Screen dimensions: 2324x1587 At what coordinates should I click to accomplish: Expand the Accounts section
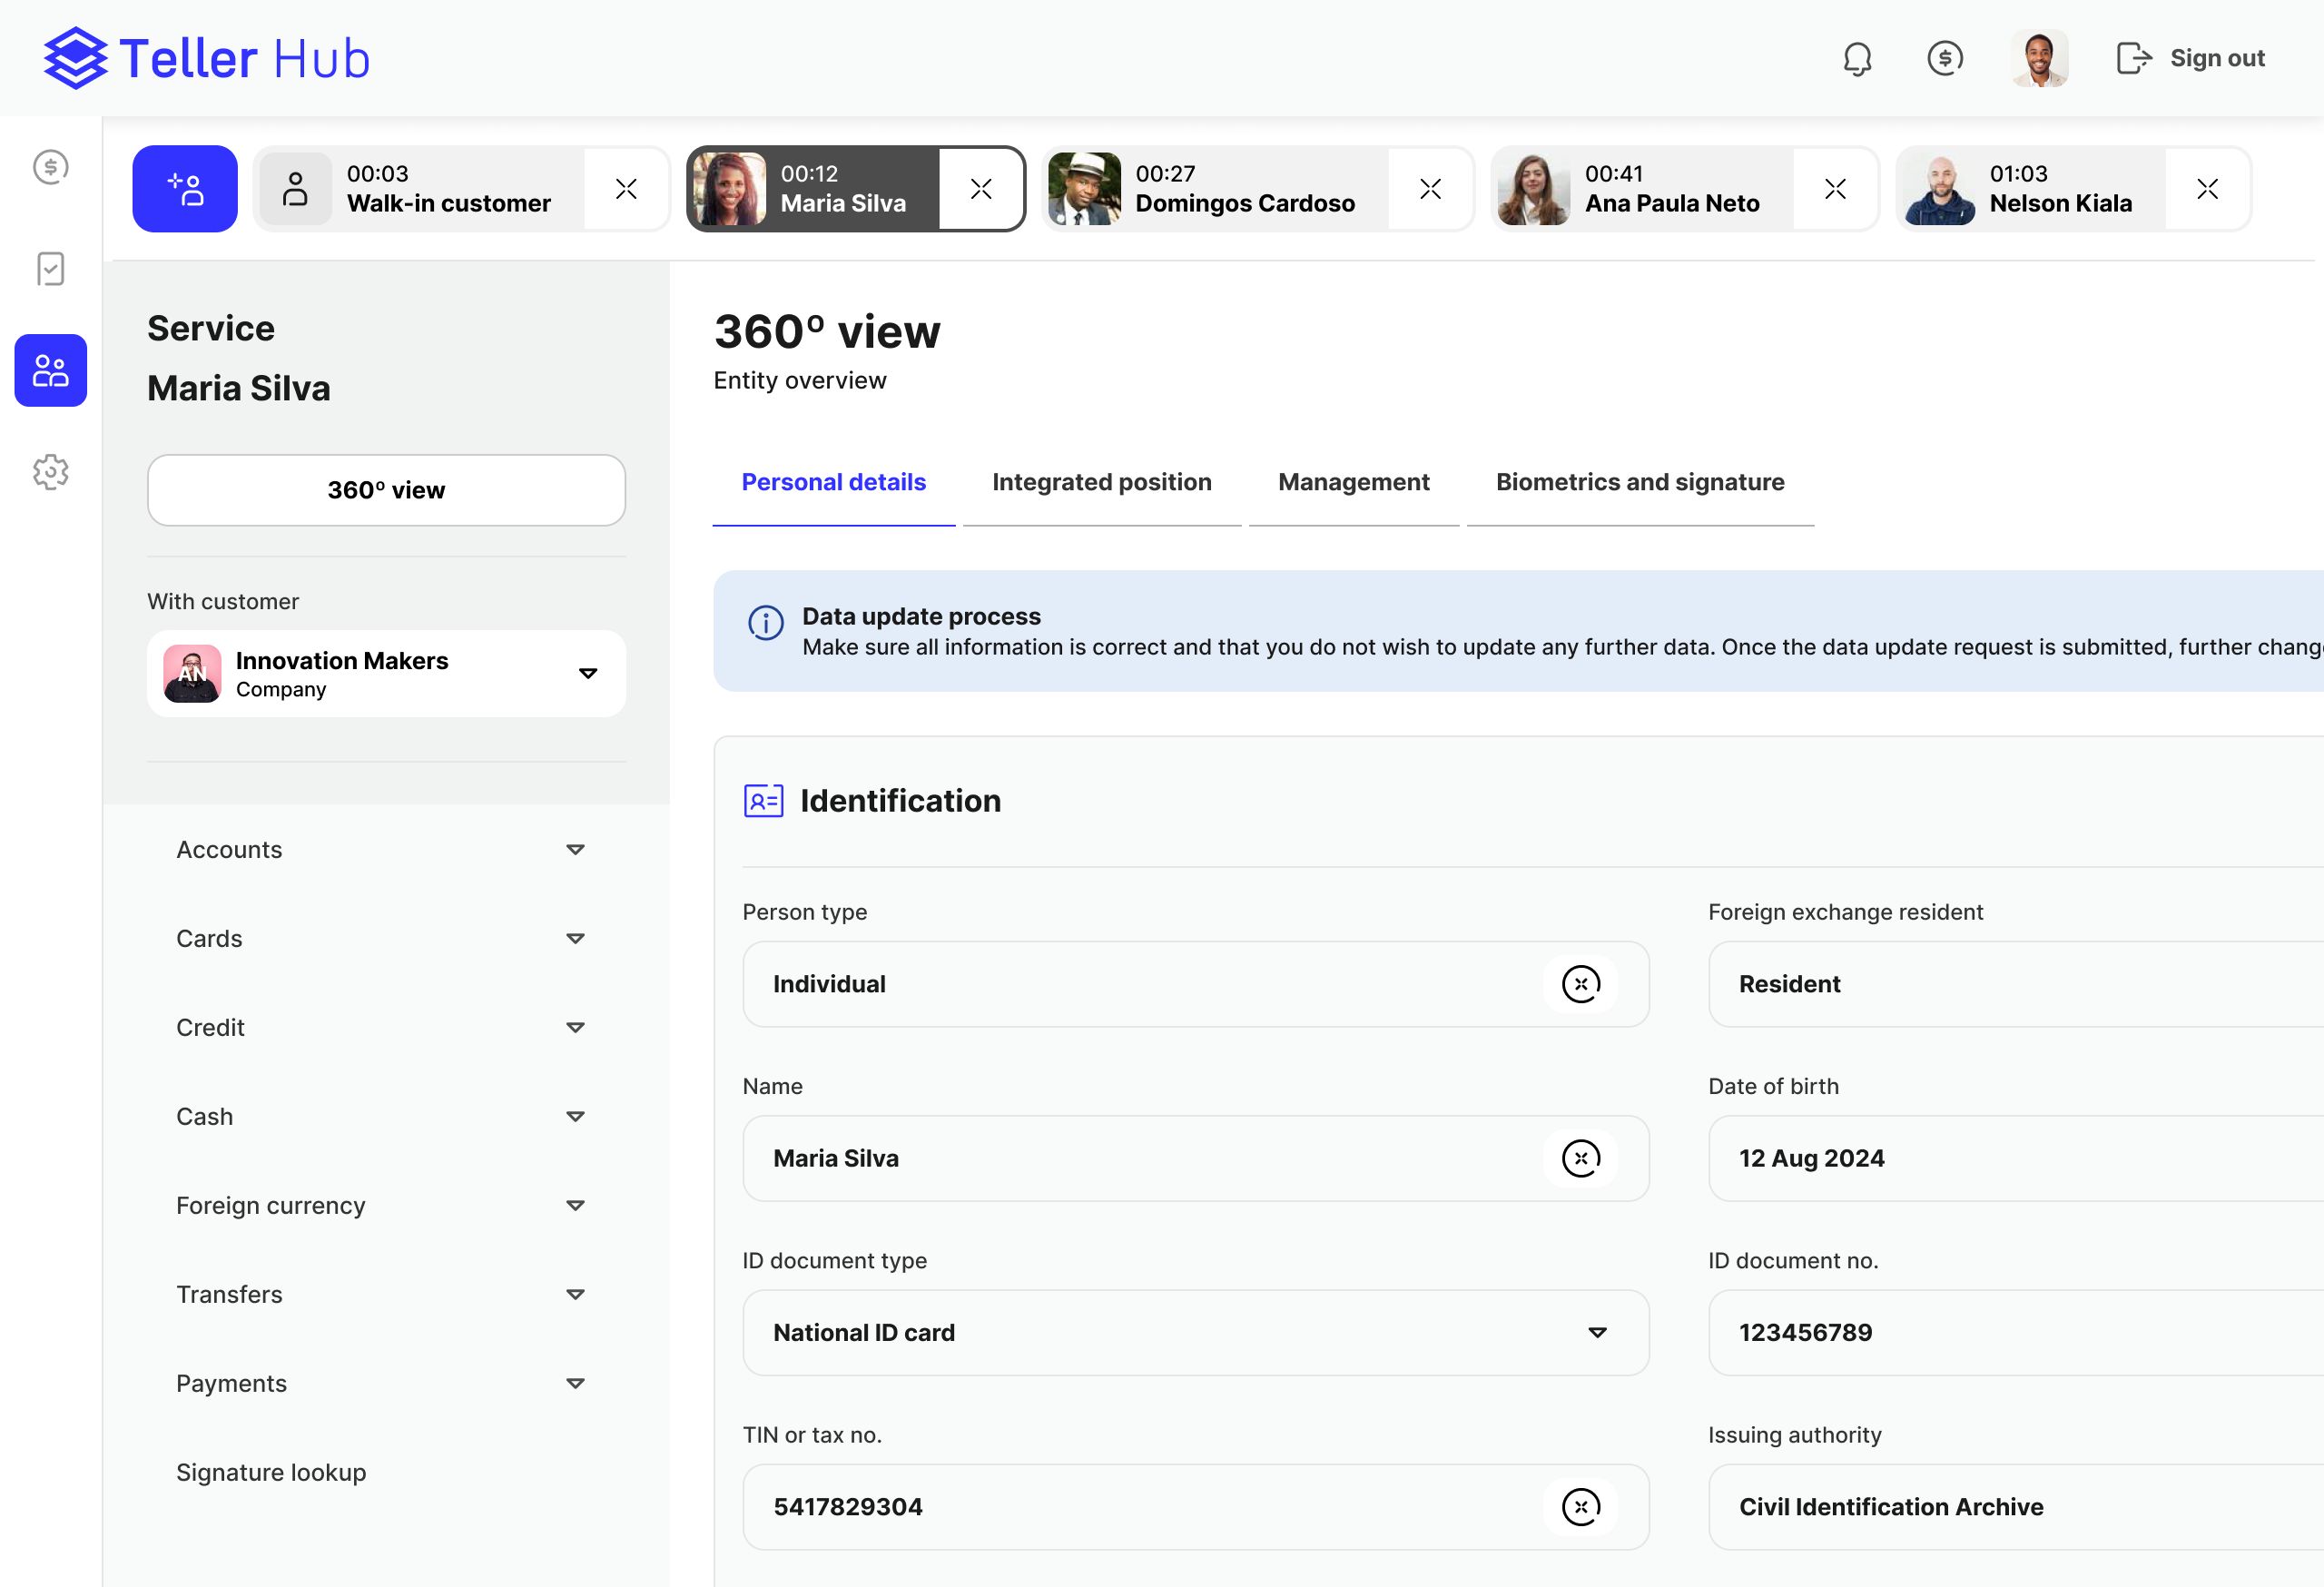380,849
